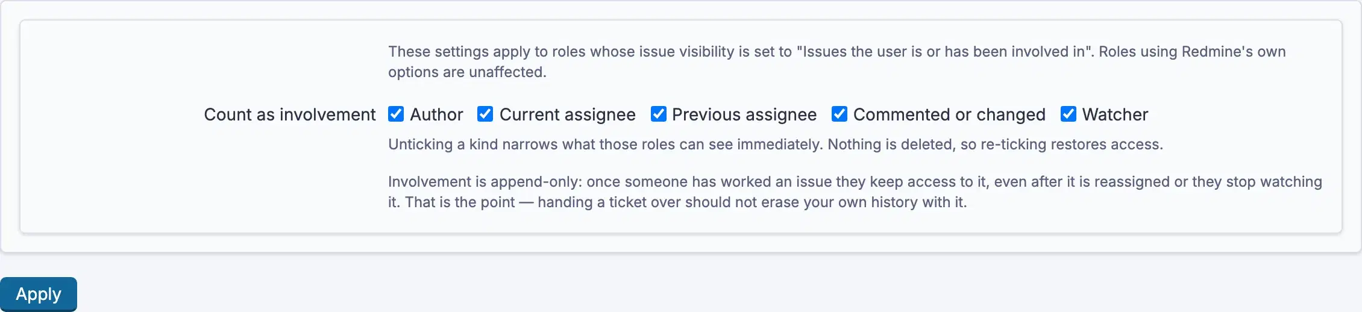Click the 'Involvement is append-only' paragraph
The image size is (1362, 312).
click(x=855, y=192)
